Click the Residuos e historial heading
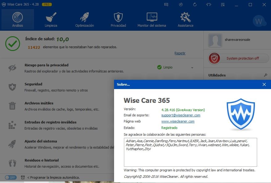 tap(42, 160)
